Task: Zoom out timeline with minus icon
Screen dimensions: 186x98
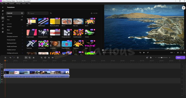Action: (x=156, y=58)
